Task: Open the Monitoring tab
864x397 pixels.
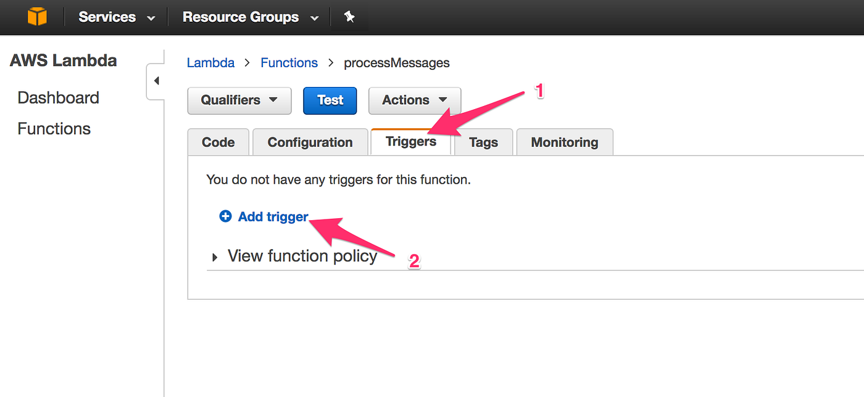Action: pos(564,142)
